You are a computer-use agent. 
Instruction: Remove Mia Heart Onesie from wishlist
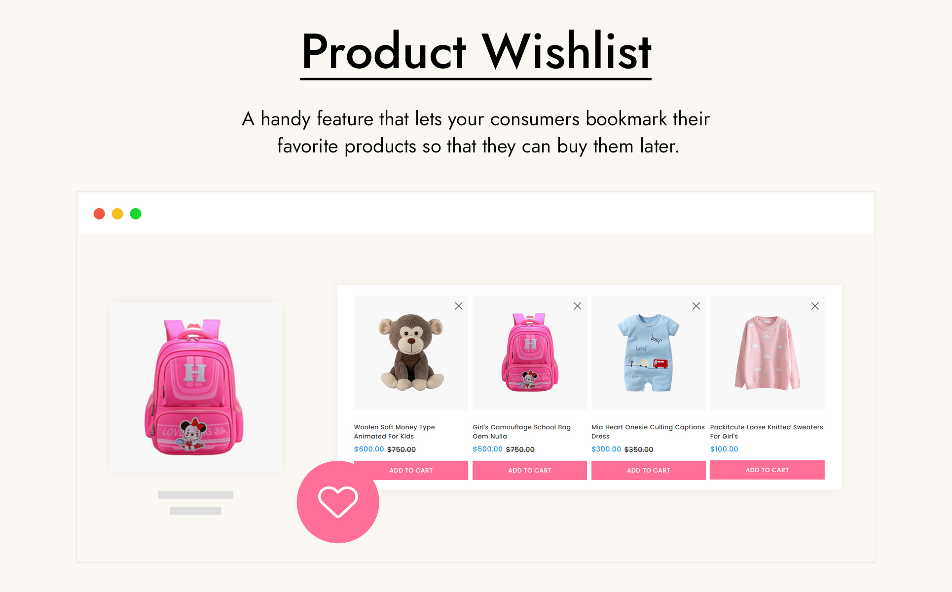click(x=696, y=306)
